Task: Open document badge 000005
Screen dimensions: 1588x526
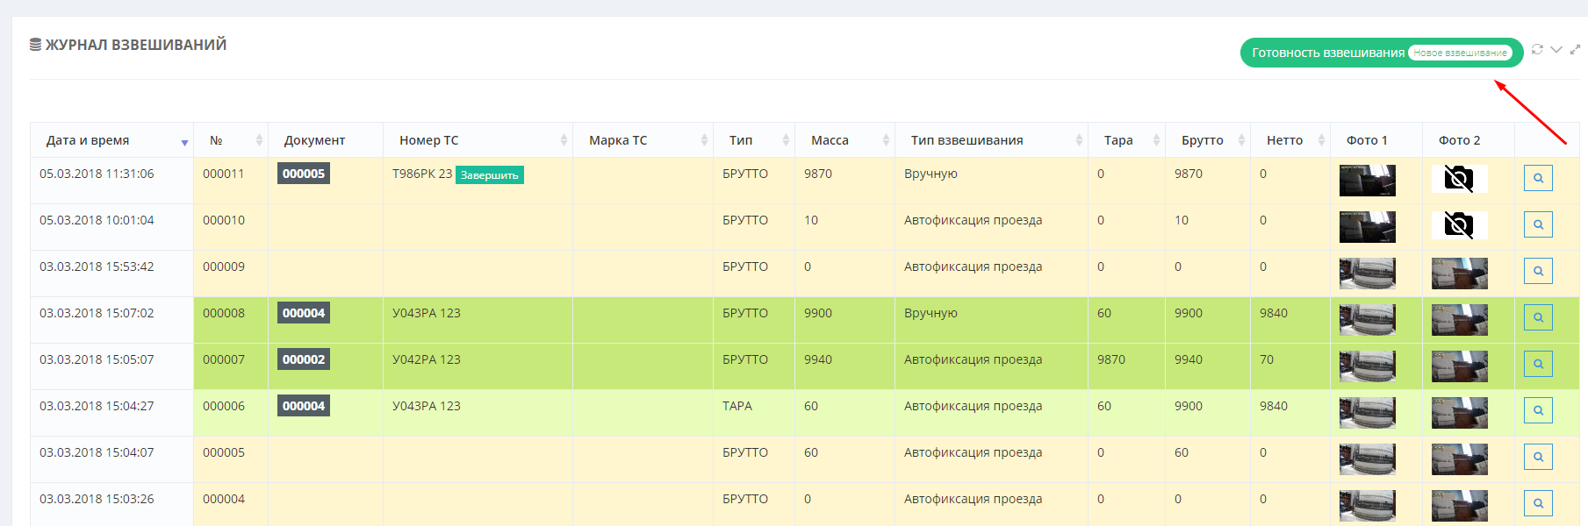Action: [x=304, y=174]
